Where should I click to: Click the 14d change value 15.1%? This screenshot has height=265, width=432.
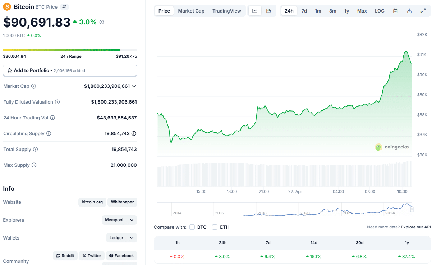coord(313,257)
